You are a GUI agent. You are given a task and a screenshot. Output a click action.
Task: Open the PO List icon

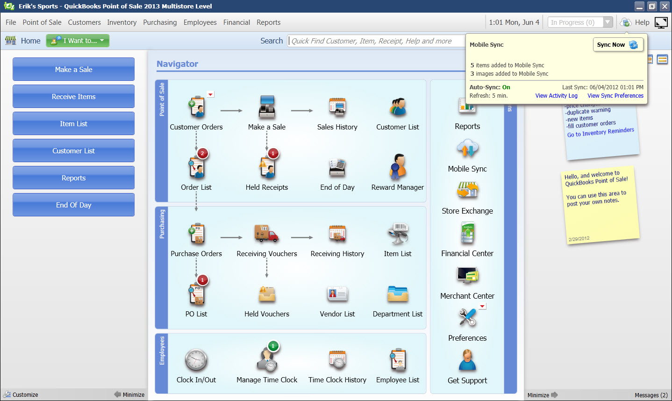coord(197,294)
